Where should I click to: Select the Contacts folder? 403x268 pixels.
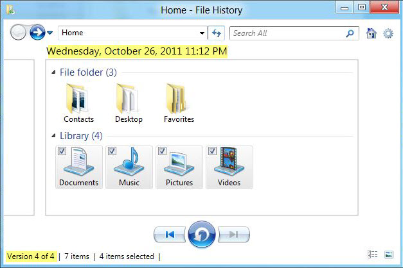(78, 103)
